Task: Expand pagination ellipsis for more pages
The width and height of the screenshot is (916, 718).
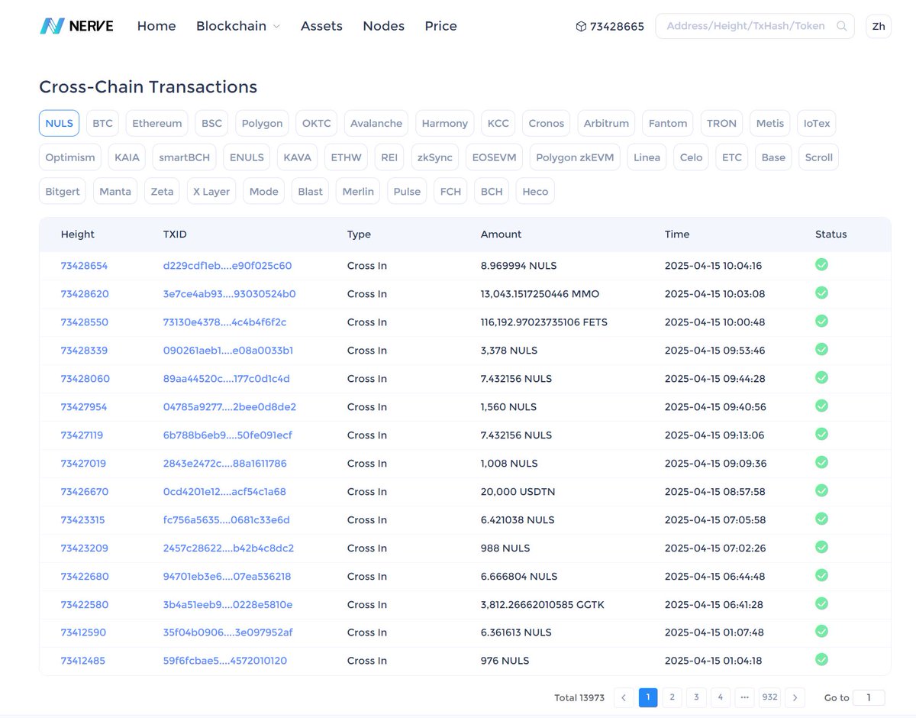Action: pyautogui.click(x=745, y=697)
